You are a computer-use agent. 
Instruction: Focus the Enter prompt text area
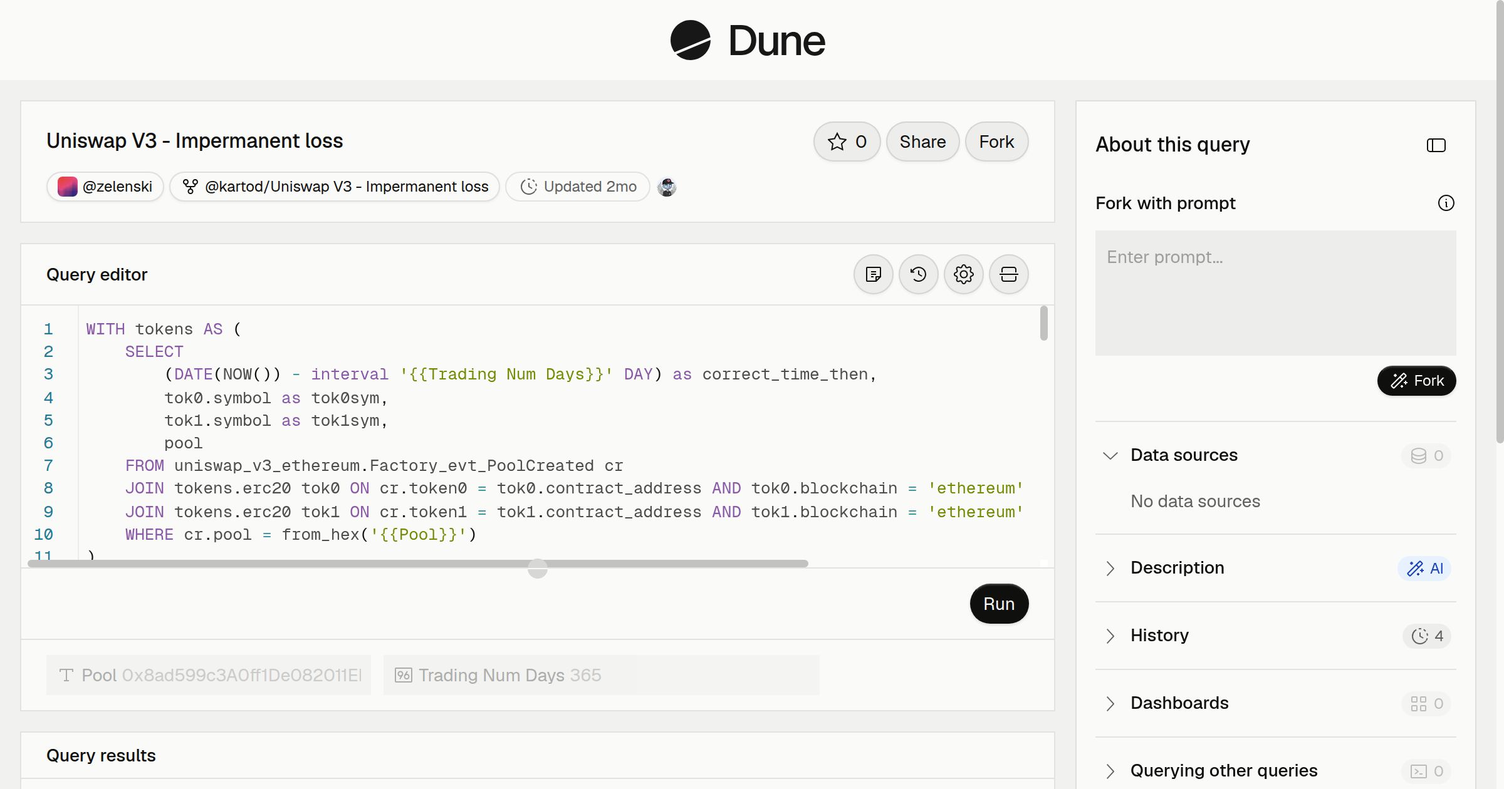(x=1275, y=293)
